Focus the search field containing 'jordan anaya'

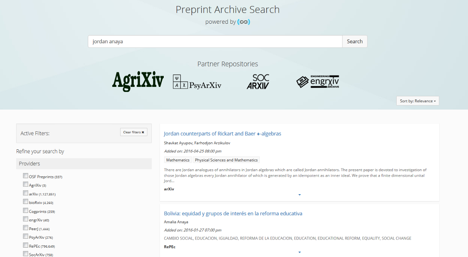[x=215, y=41]
